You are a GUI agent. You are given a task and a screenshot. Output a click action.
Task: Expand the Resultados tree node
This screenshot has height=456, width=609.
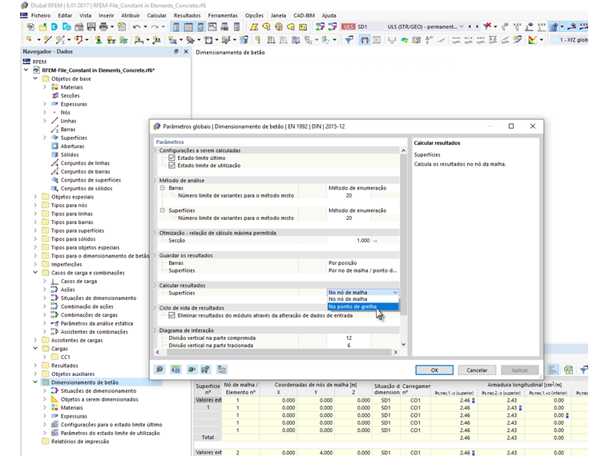click(x=35, y=366)
